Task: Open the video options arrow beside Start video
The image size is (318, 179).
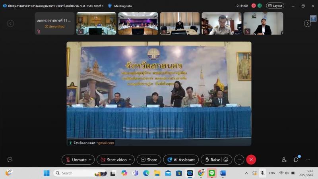Action: tap(130, 160)
